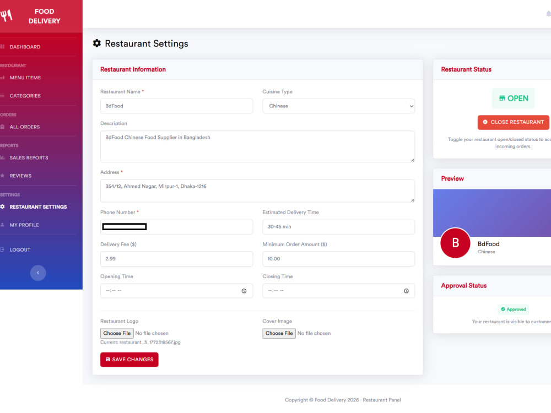Click the Opening Time input field
This screenshot has width=551, height=413.
(x=177, y=291)
